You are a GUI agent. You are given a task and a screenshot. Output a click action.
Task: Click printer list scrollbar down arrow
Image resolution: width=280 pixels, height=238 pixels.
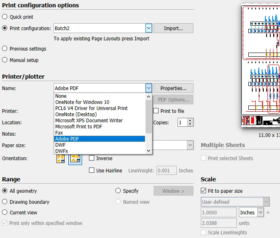pyautogui.click(x=148, y=151)
